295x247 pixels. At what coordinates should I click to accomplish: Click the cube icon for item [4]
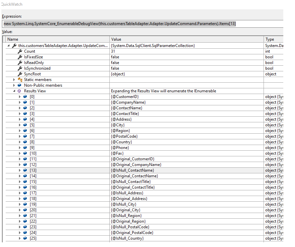pyautogui.click(x=25, y=119)
